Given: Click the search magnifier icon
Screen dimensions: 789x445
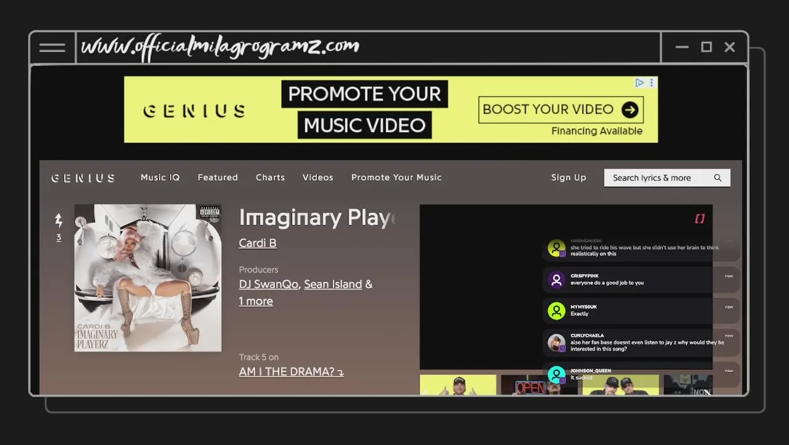Looking at the screenshot, I should pos(717,178).
